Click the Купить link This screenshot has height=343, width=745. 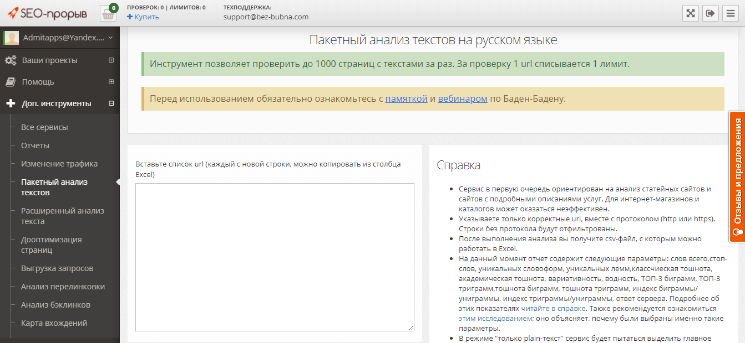tap(144, 17)
